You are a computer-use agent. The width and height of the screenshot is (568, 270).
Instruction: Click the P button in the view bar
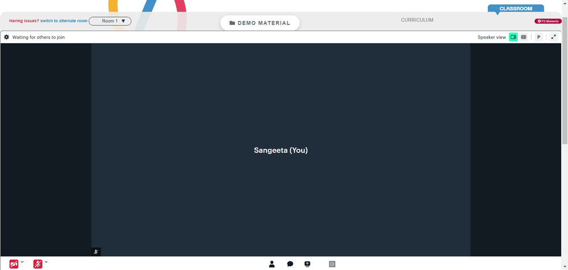point(538,37)
